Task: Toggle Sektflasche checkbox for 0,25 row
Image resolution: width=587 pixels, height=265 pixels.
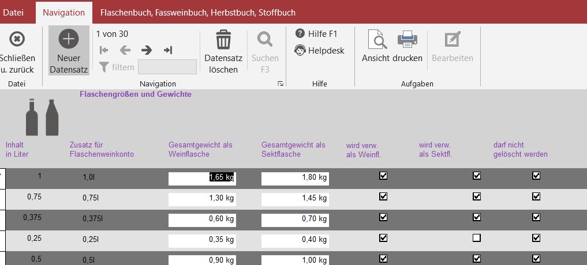Action: [477, 238]
